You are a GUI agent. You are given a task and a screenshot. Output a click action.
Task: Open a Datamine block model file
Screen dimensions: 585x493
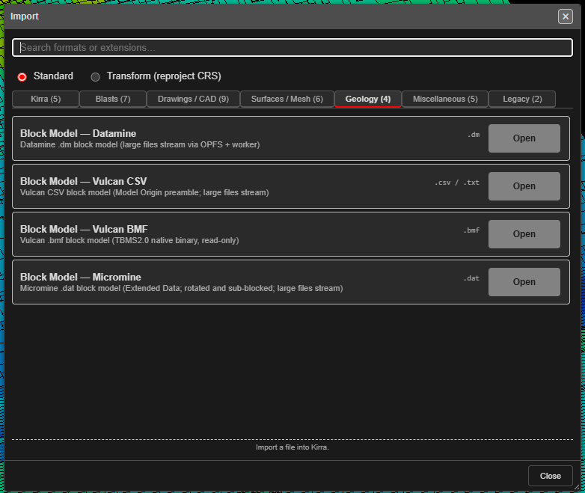(x=524, y=138)
